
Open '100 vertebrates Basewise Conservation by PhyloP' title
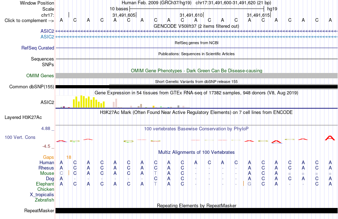tap(196, 129)
